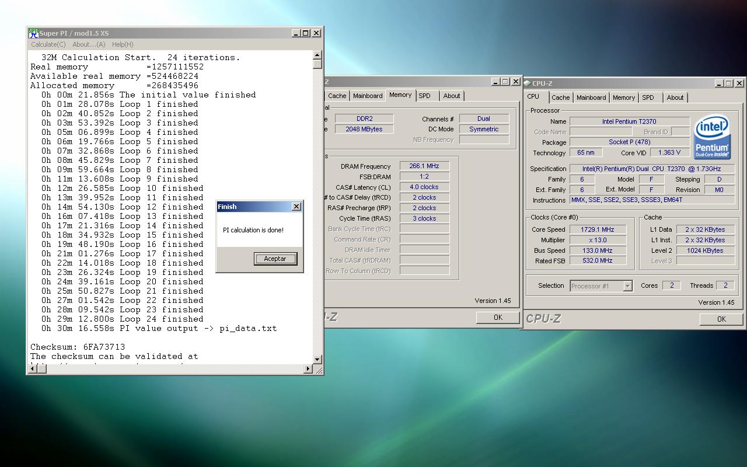
Task: Click the PI value output -> pi_data.txt line
Action: click(159, 328)
